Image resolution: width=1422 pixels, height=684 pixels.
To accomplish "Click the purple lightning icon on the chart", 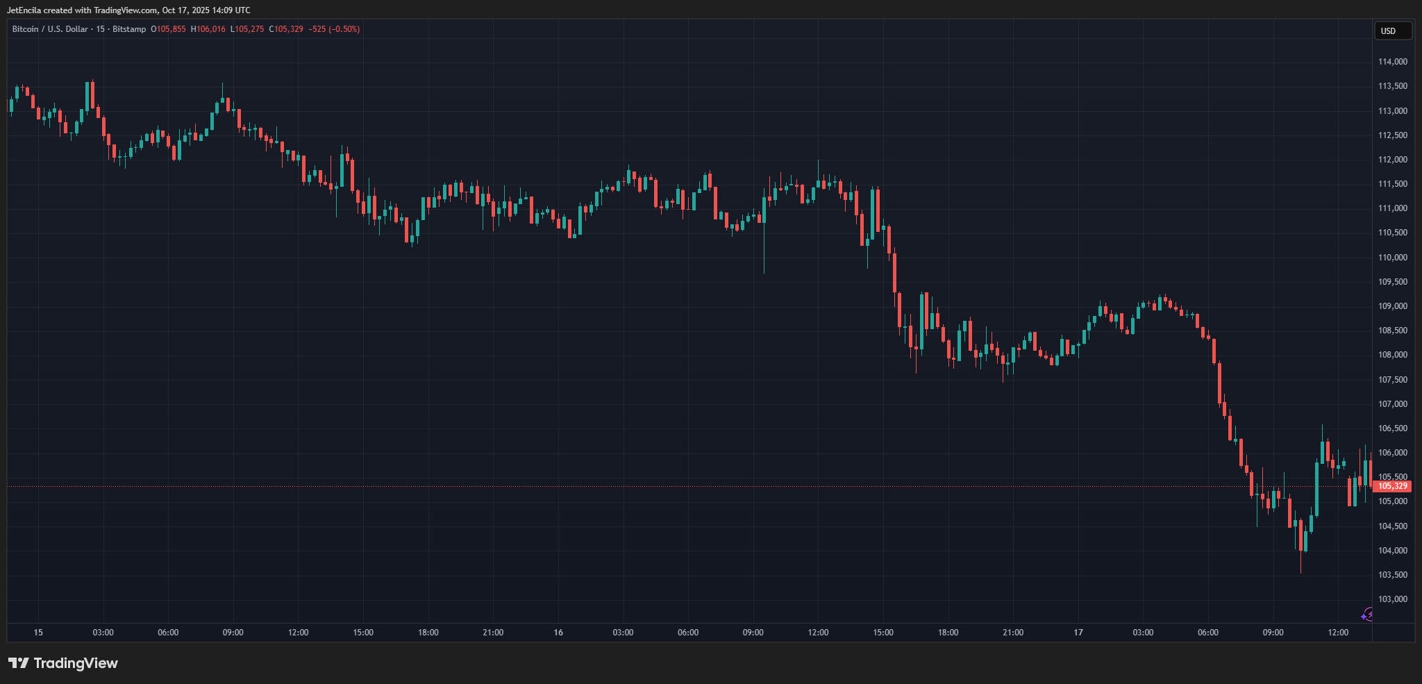I will coord(1366,615).
